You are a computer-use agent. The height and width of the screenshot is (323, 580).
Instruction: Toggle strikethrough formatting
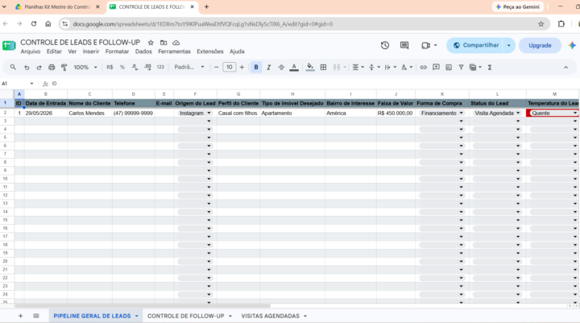[x=281, y=68]
